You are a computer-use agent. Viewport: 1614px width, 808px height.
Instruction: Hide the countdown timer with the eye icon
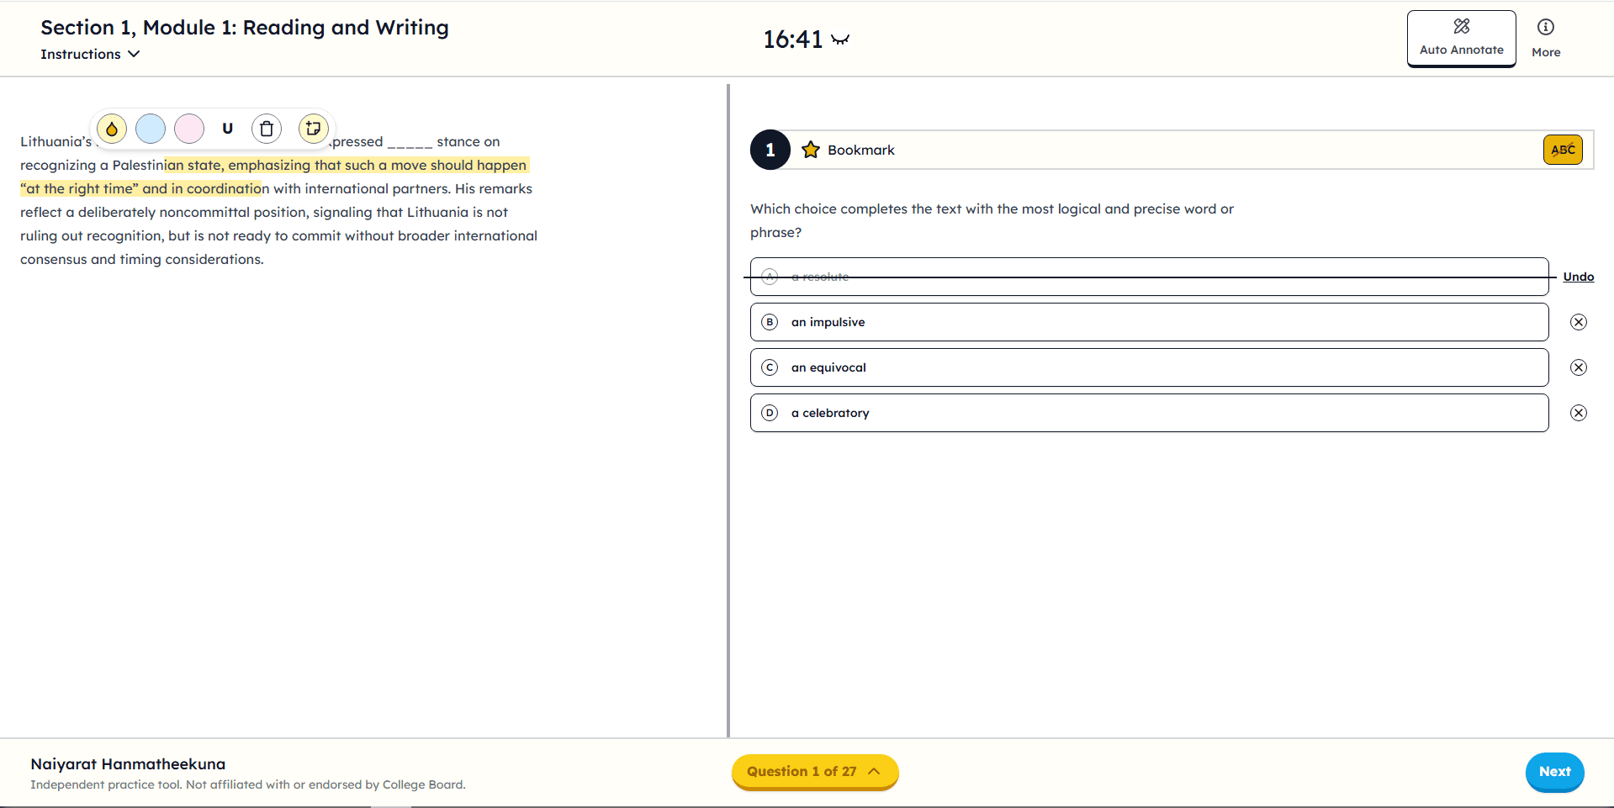tap(840, 40)
